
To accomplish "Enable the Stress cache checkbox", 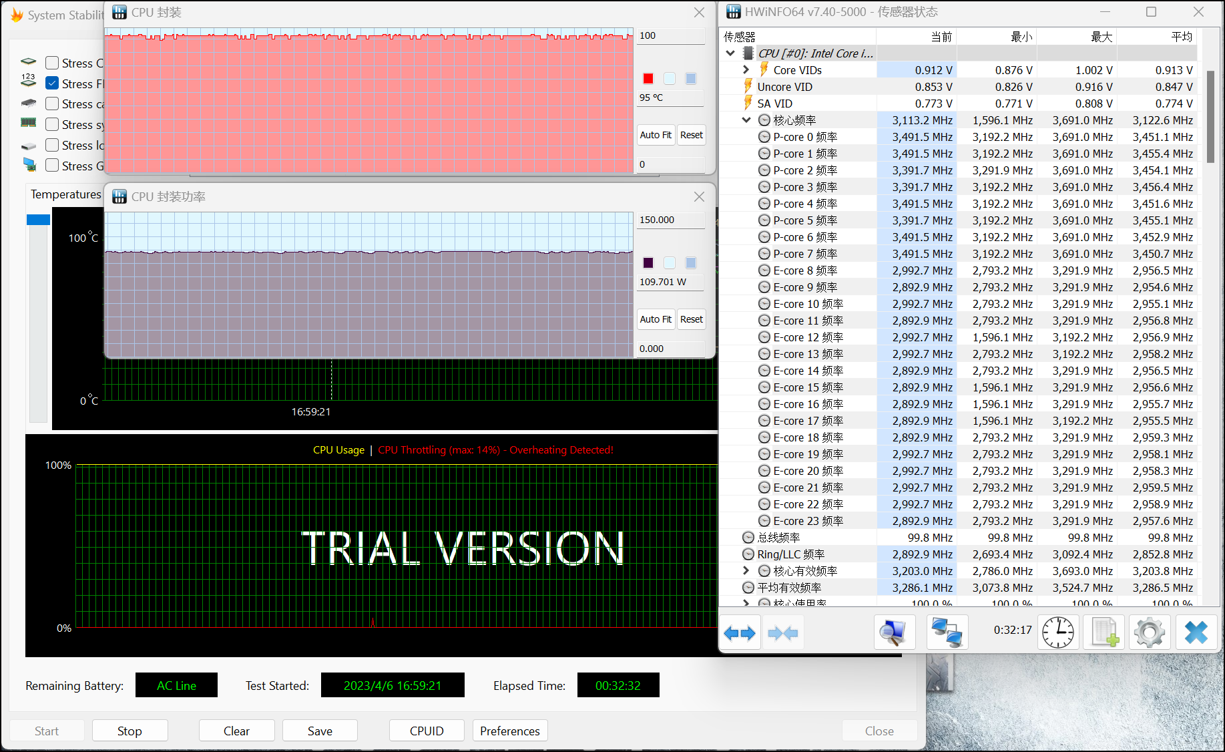I will click(x=52, y=104).
